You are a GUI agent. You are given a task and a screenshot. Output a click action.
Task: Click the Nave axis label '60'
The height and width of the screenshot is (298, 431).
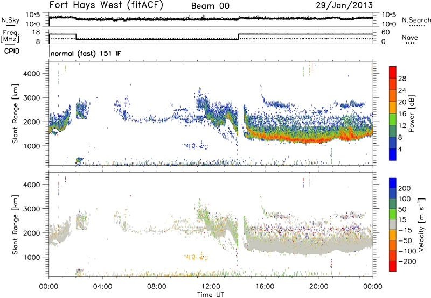pyautogui.click(x=385, y=32)
